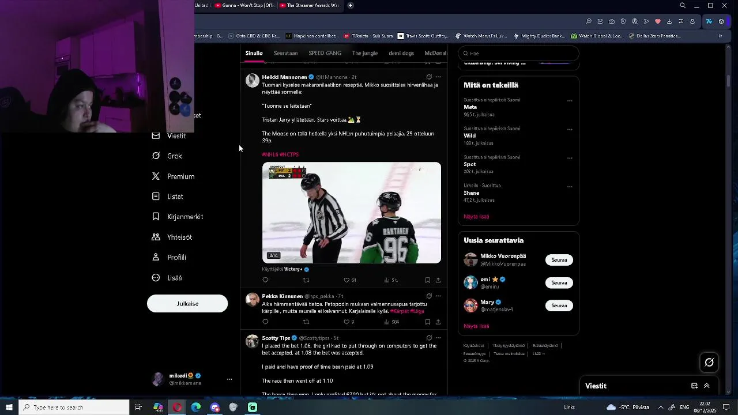Click Windows Start button

click(9, 408)
